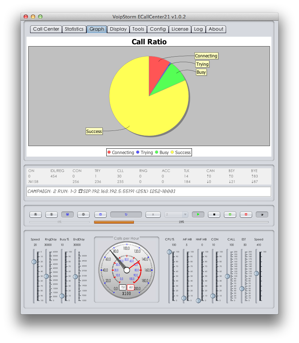Viewport: 299px width, 343px height.
Task: Click the pie chart icon button
Action: [x=262, y=214]
